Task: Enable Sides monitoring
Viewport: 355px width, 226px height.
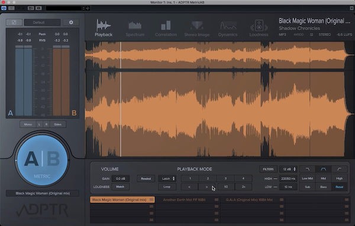Action: point(58,125)
